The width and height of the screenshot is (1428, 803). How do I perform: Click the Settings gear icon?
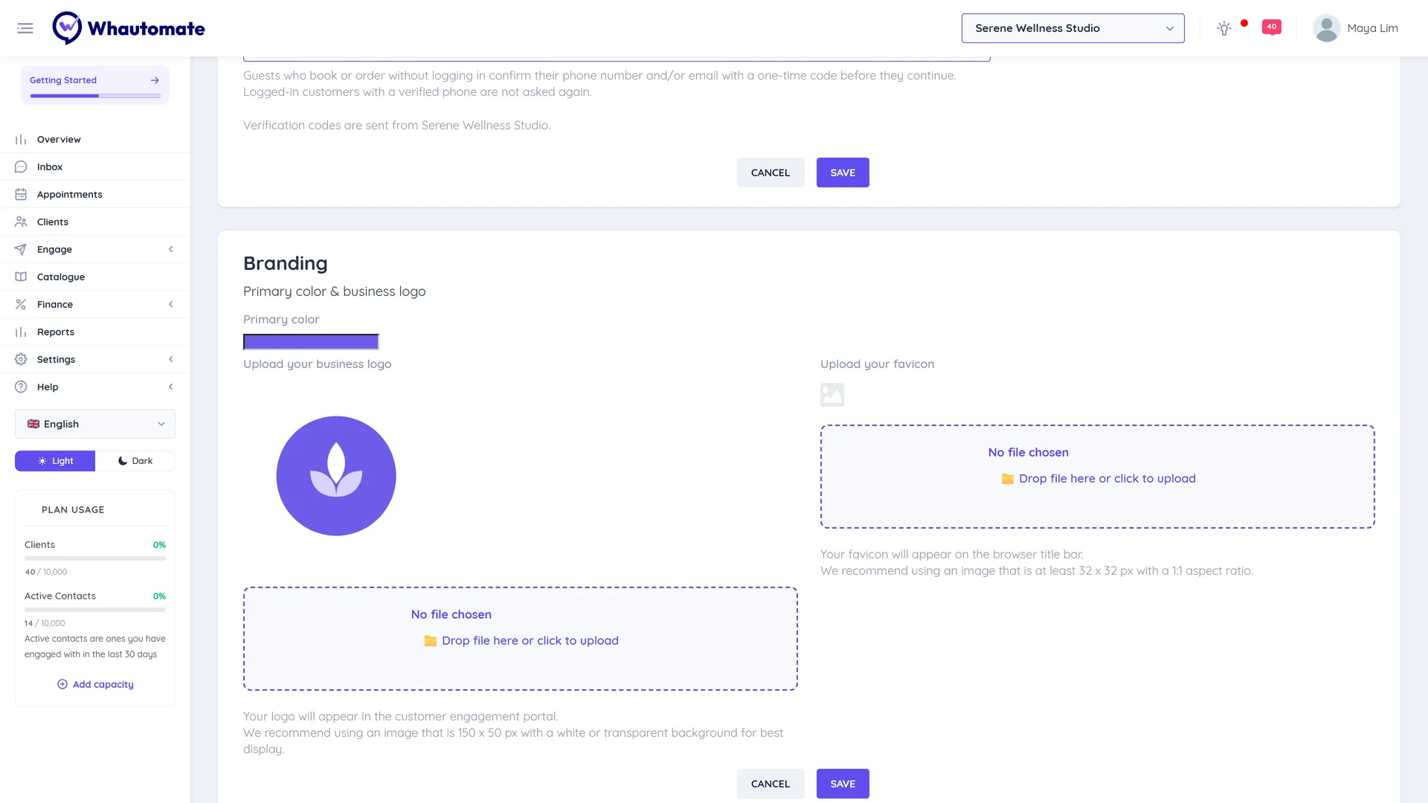[x=21, y=360]
